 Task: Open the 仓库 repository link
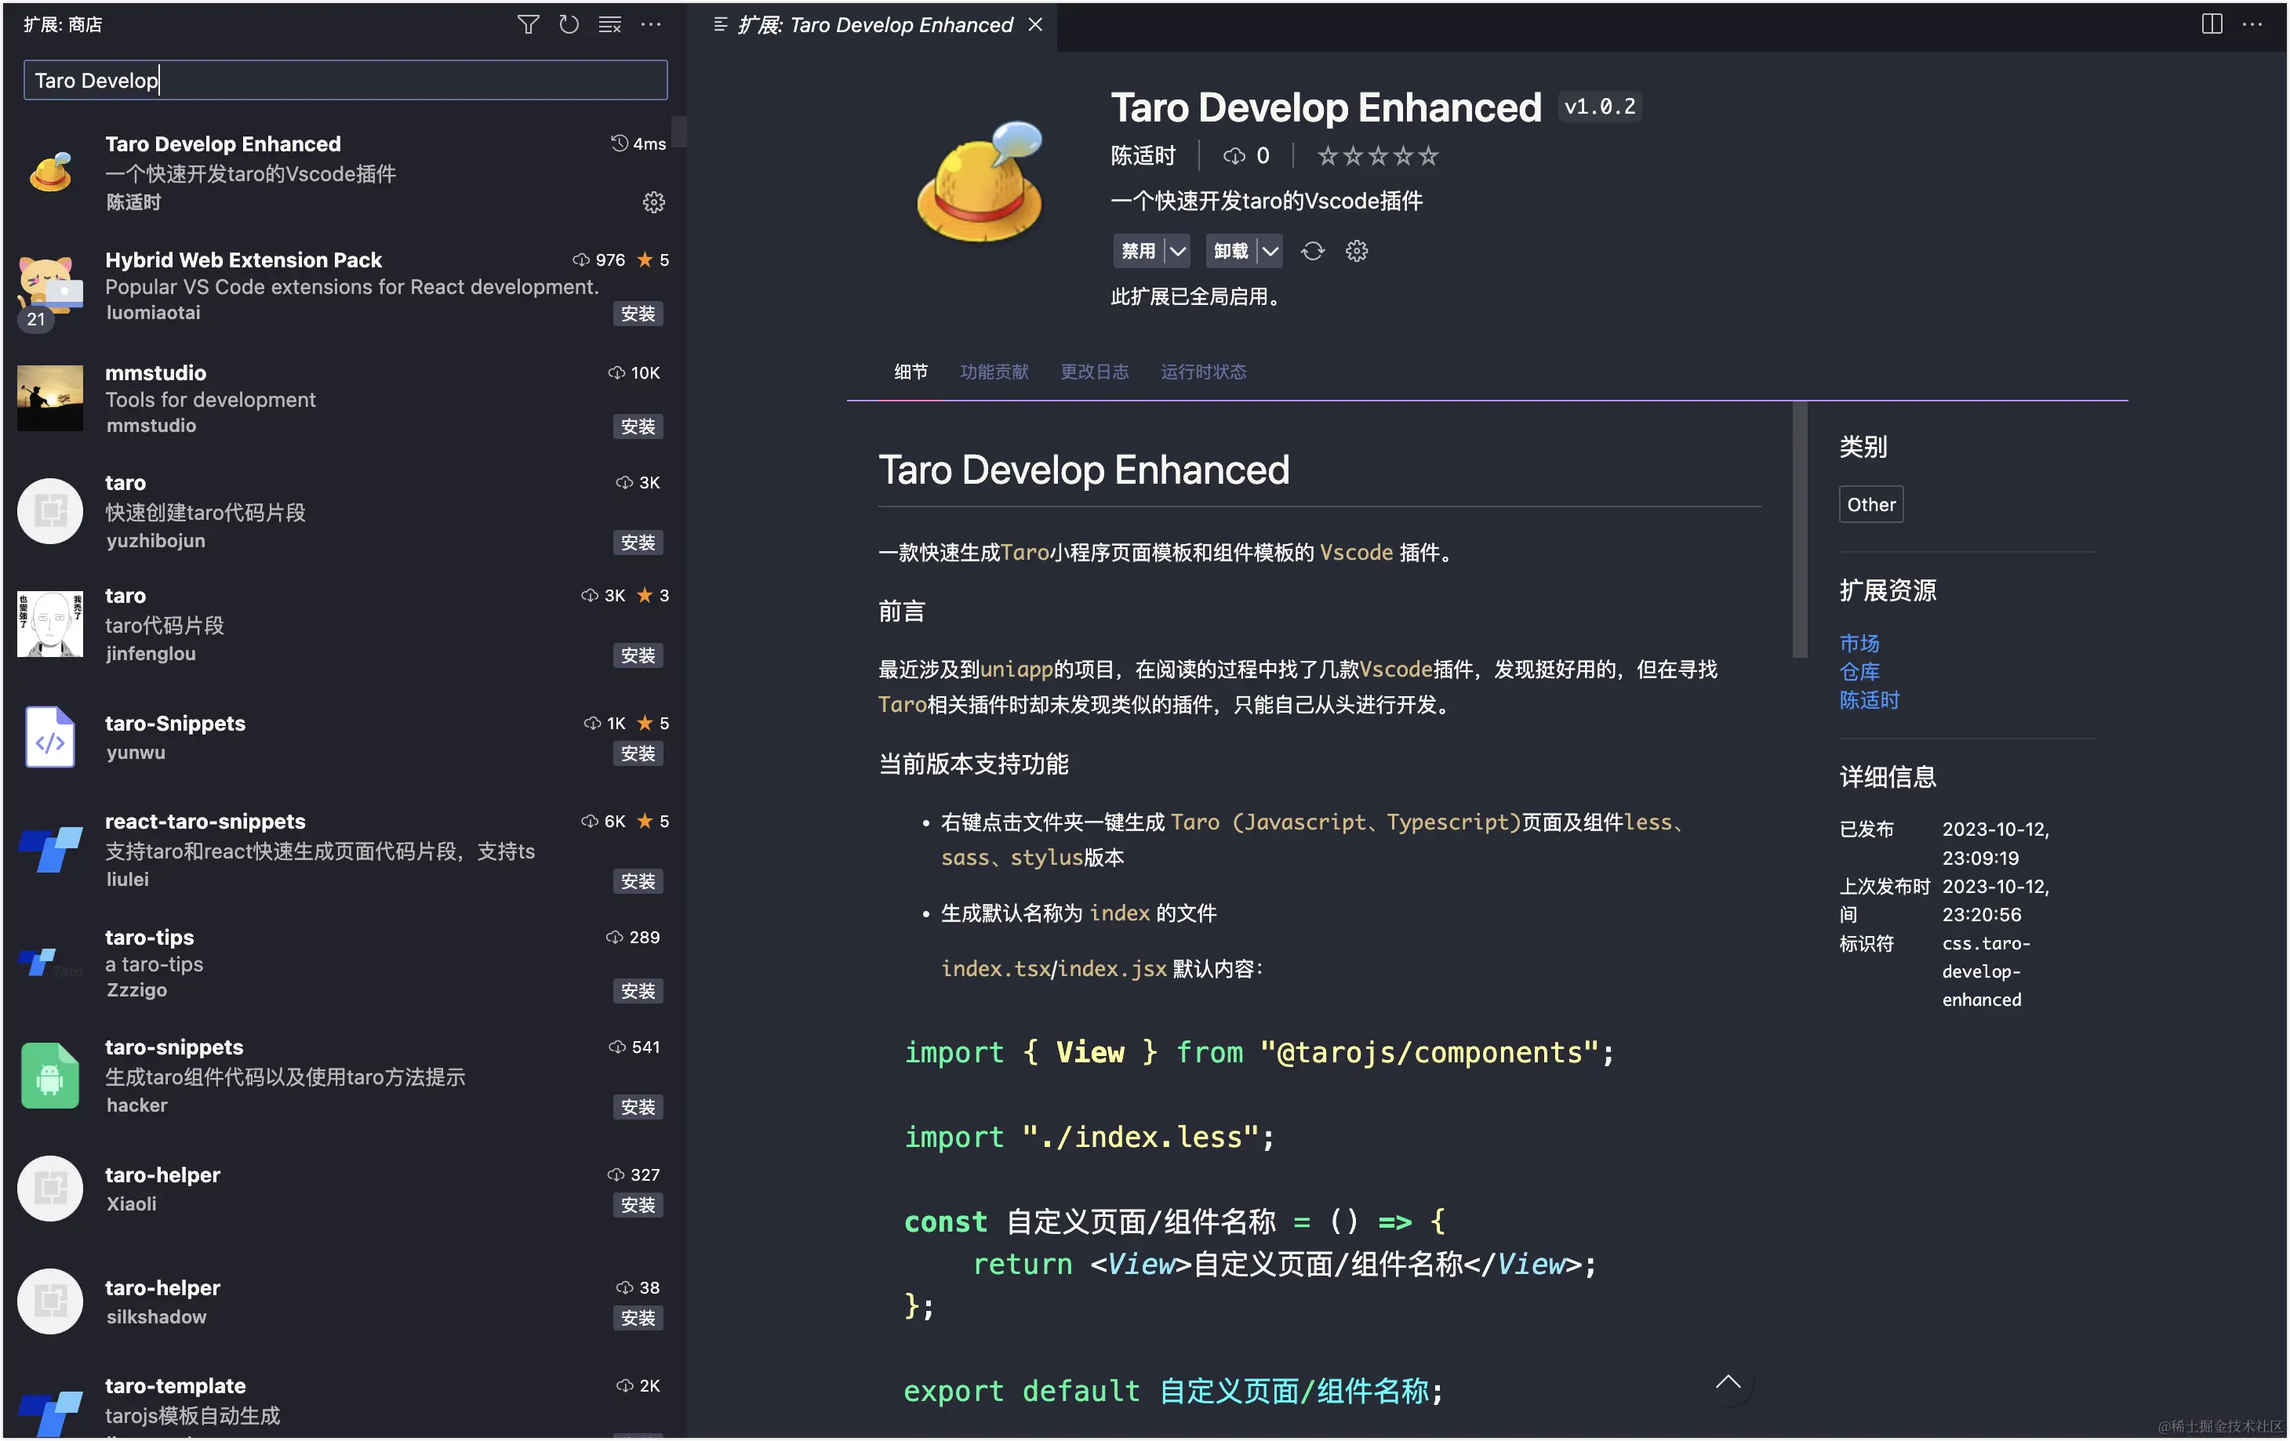click(x=1859, y=672)
